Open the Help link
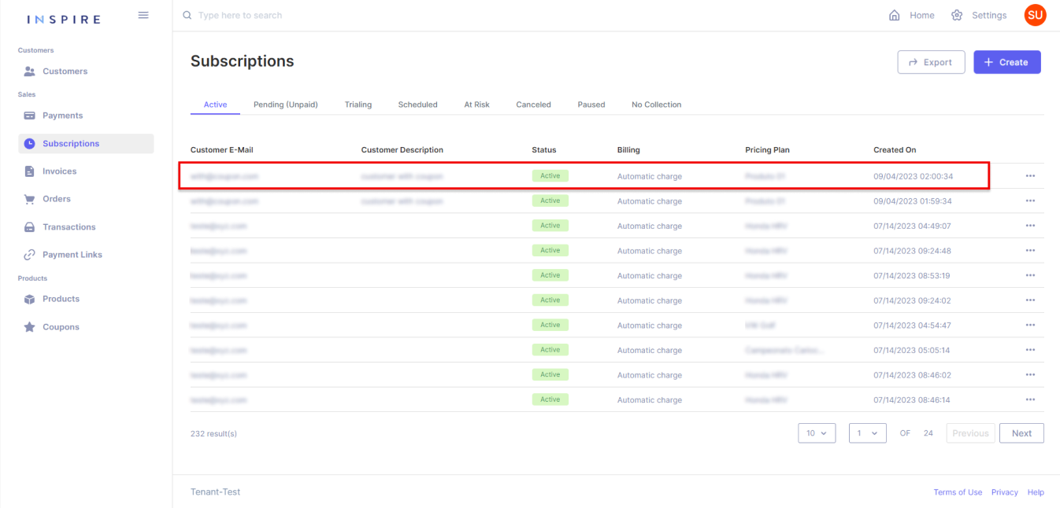 (x=1036, y=492)
